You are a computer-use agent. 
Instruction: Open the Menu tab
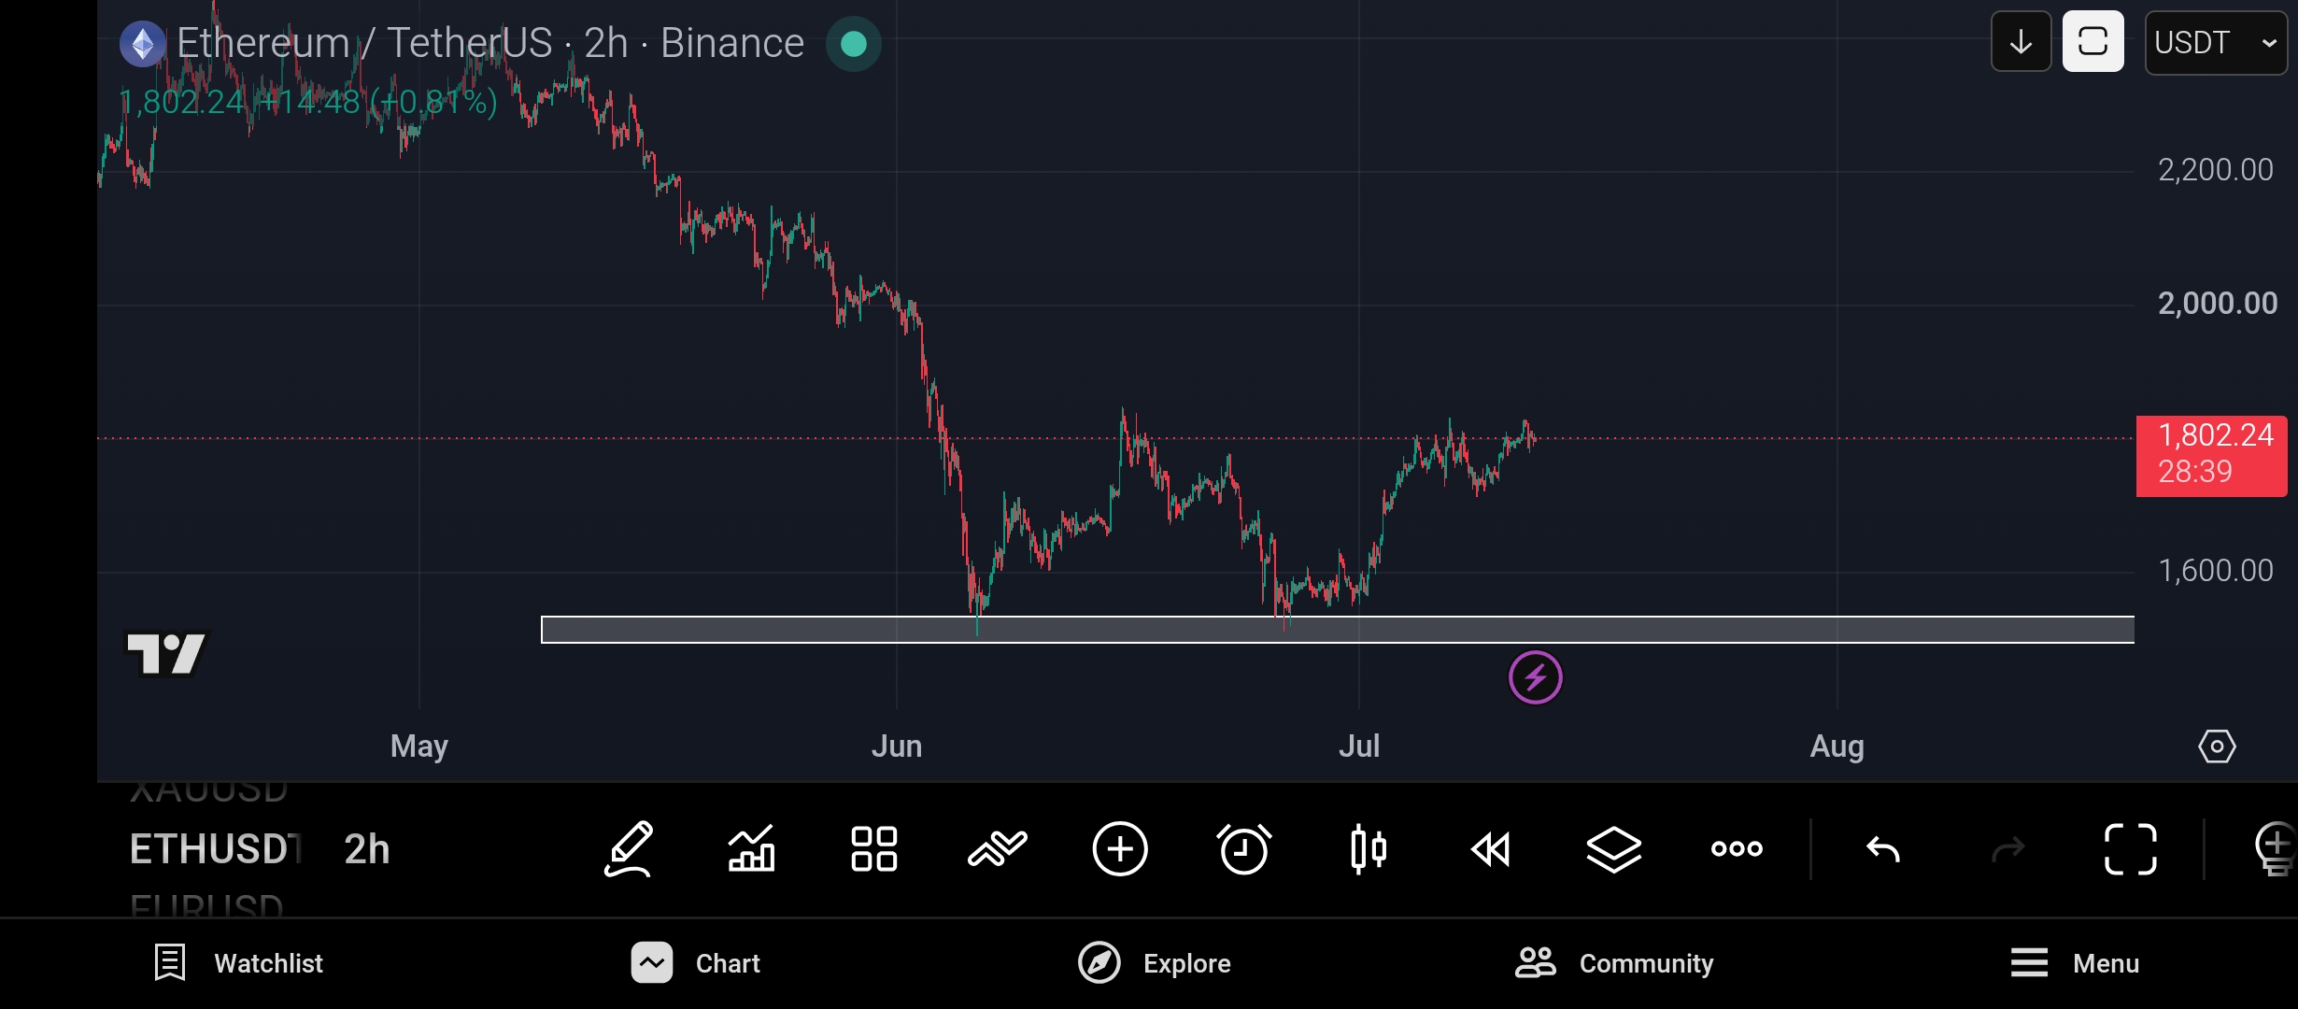[x=2075, y=963]
